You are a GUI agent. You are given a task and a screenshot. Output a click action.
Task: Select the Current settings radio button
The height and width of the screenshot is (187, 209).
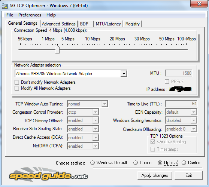(136, 163)
